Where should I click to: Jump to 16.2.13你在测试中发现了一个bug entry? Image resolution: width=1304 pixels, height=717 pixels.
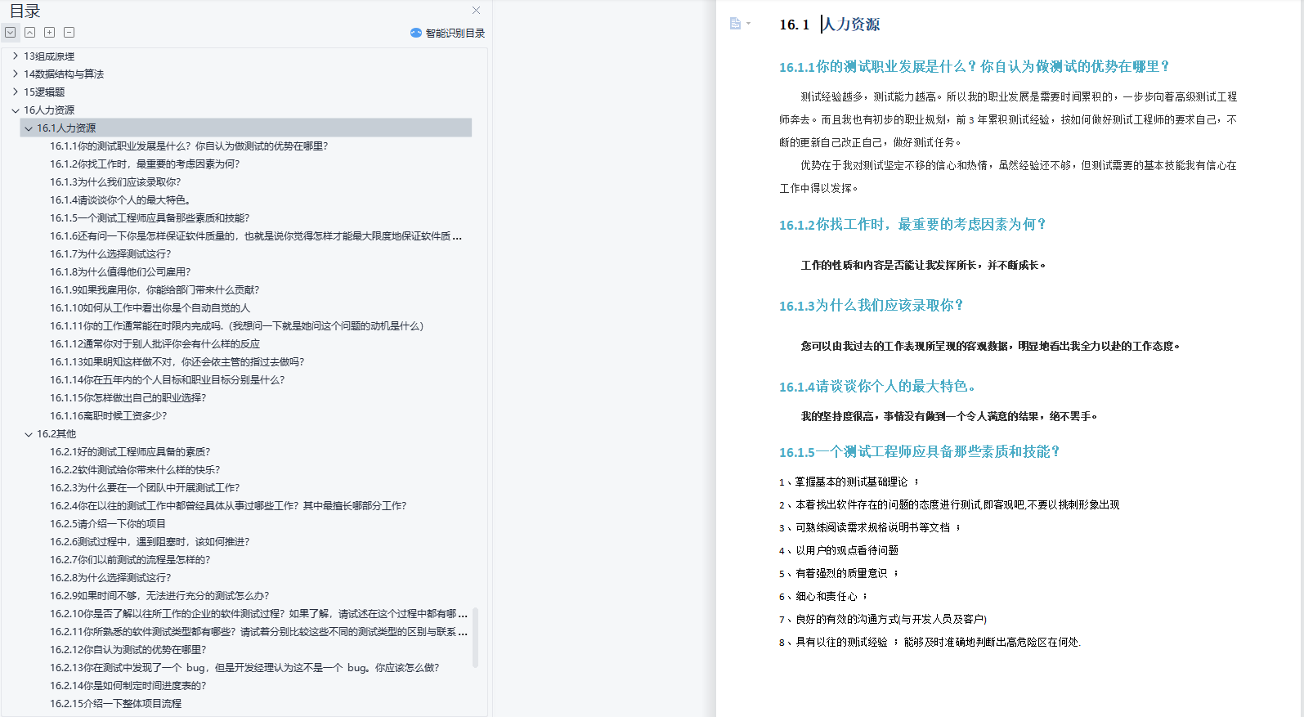tap(244, 668)
